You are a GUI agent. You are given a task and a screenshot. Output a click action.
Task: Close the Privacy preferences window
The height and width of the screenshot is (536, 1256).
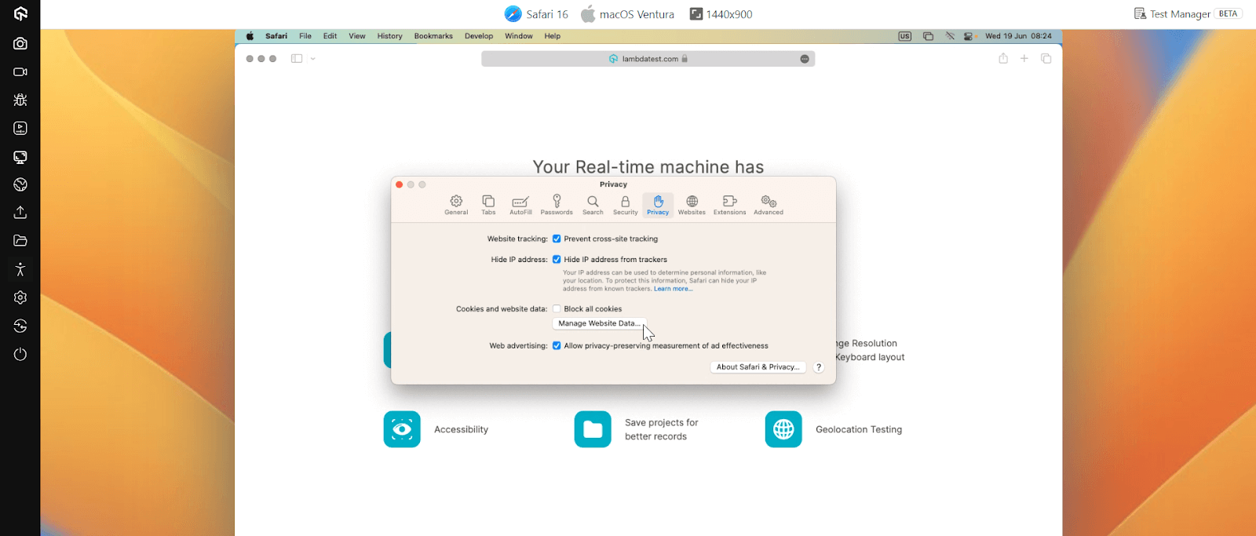[399, 184]
